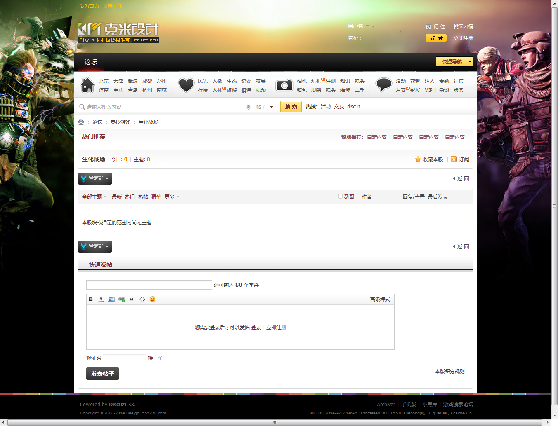
Task: Click the bottom 返回 button
Action: [x=460, y=246]
